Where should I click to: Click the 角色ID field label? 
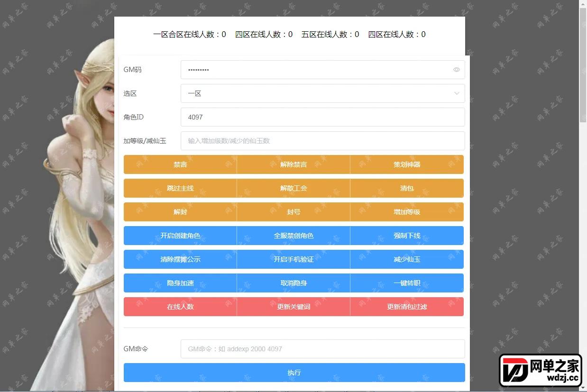click(133, 117)
